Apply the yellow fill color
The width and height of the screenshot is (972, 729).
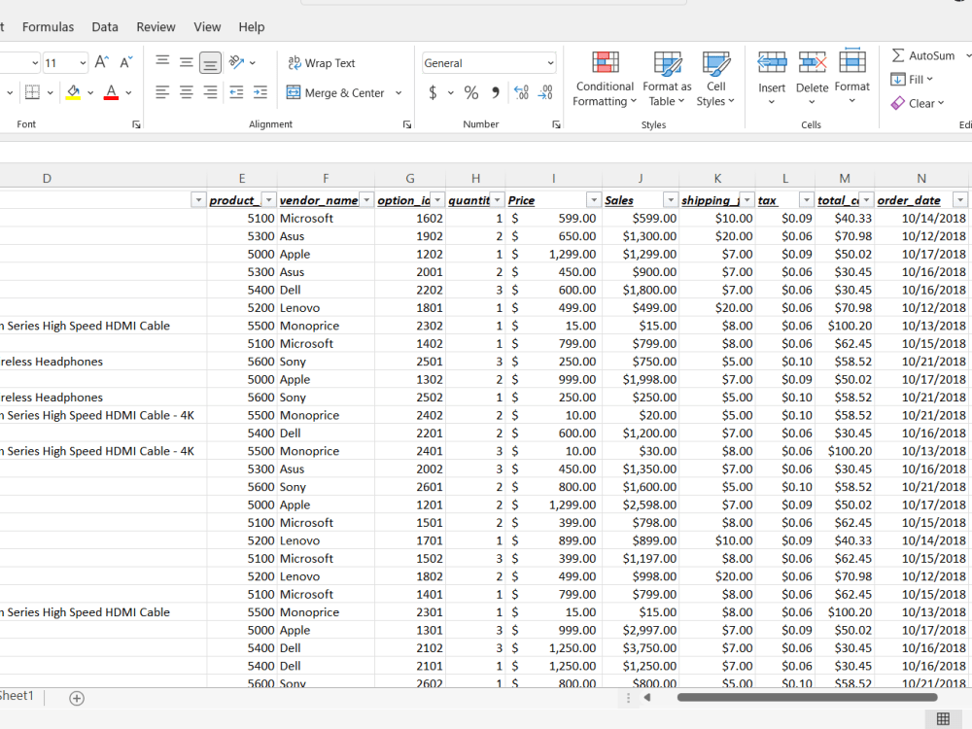tap(73, 93)
